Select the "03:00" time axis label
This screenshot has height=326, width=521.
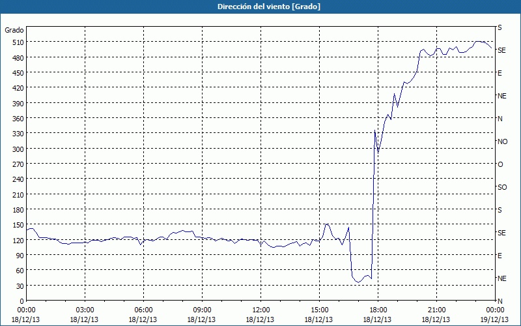tap(85, 310)
